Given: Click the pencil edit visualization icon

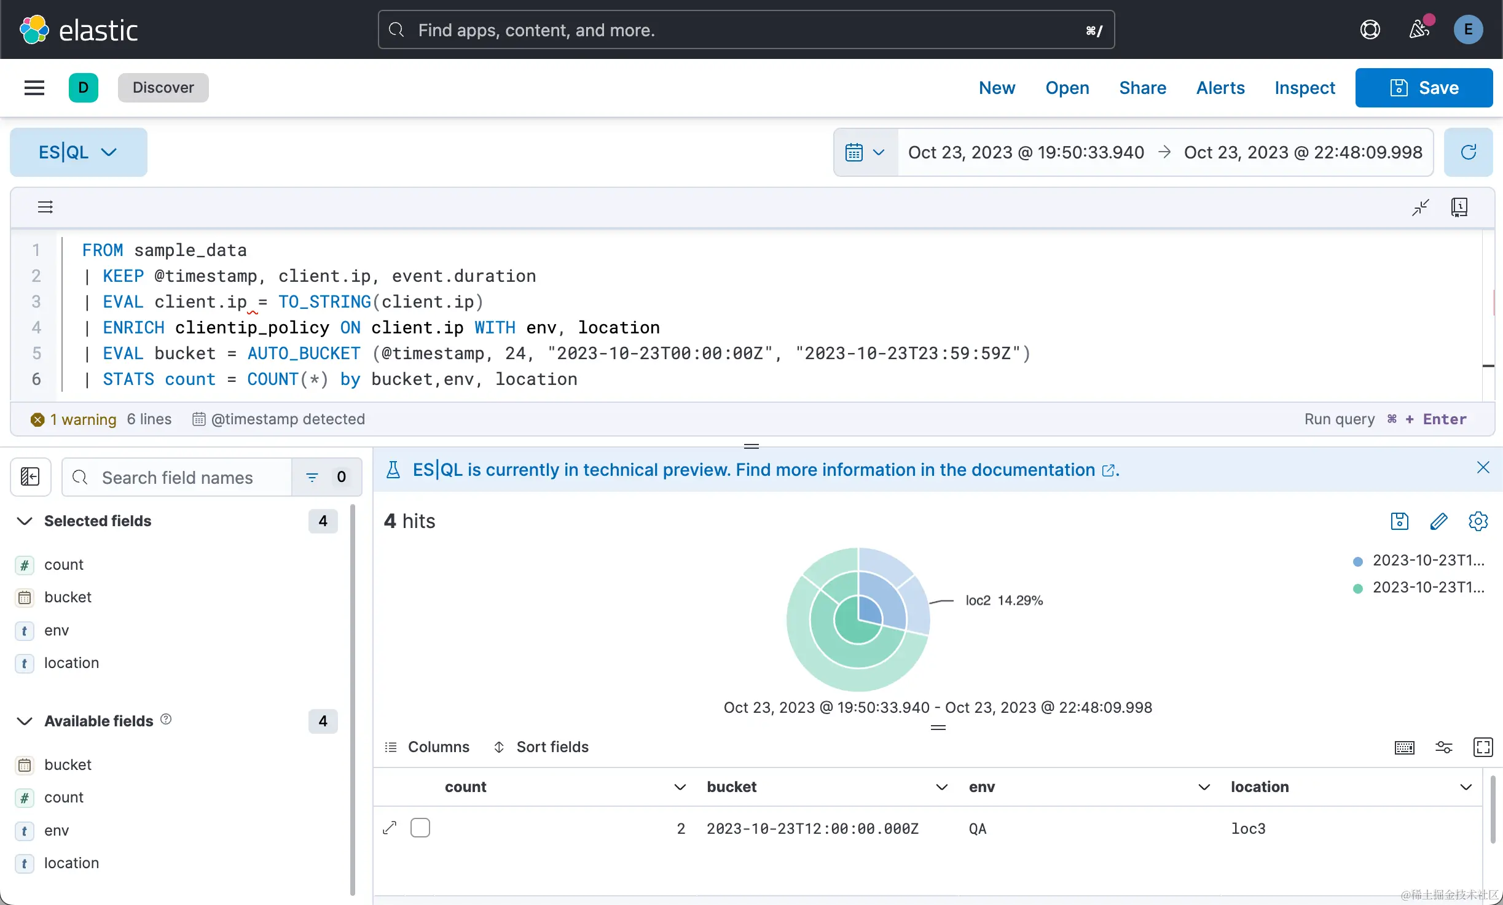Looking at the screenshot, I should (x=1438, y=521).
